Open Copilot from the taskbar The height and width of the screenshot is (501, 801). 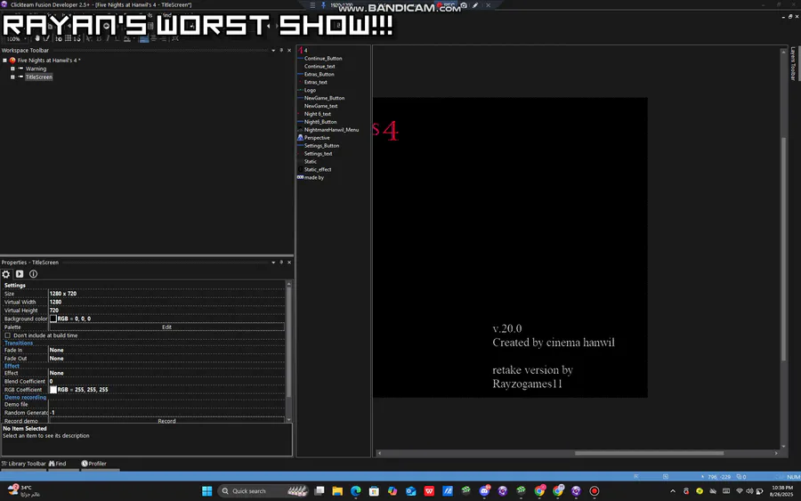(x=392, y=491)
